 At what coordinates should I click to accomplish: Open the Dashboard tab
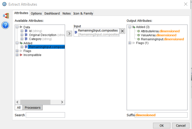(x=52, y=13)
